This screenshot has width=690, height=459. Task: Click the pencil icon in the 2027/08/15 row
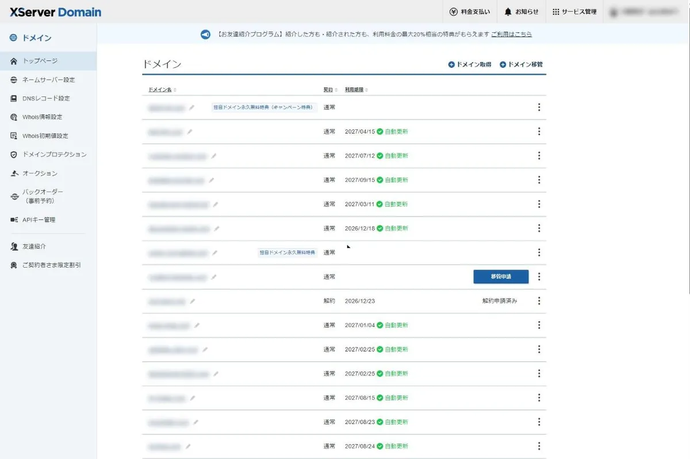(192, 398)
